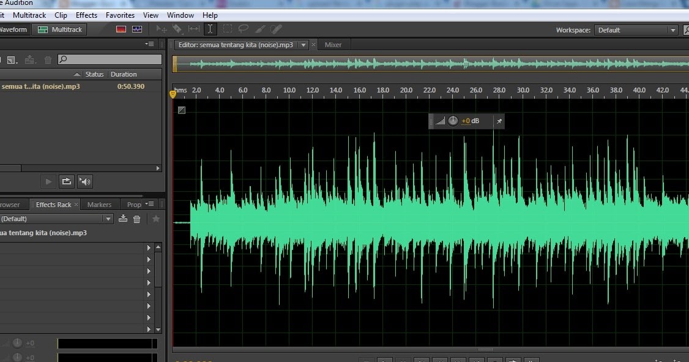Open the Editor file dropdown arrow
This screenshot has width=689, height=362.
302,45
